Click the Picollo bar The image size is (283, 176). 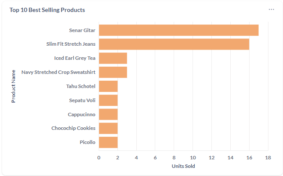point(108,142)
